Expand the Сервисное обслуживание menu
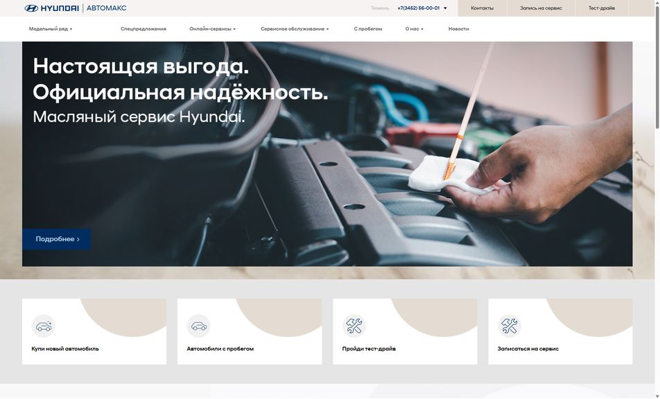 [x=295, y=29]
